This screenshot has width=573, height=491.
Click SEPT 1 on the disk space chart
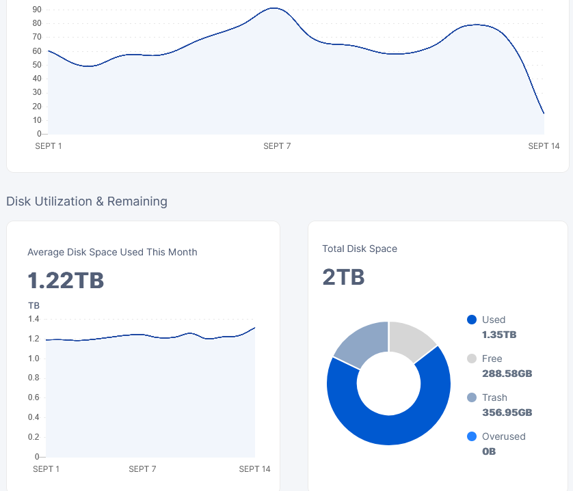pyautogui.click(x=46, y=469)
